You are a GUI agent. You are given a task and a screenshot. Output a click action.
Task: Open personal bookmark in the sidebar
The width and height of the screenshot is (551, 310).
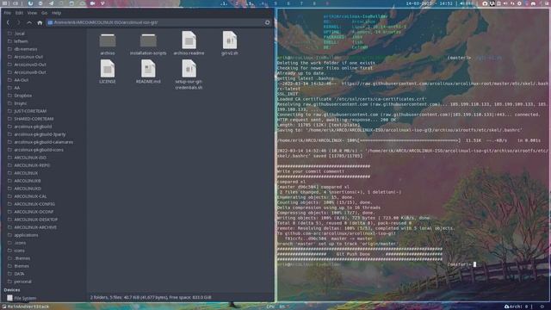pos(22,282)
